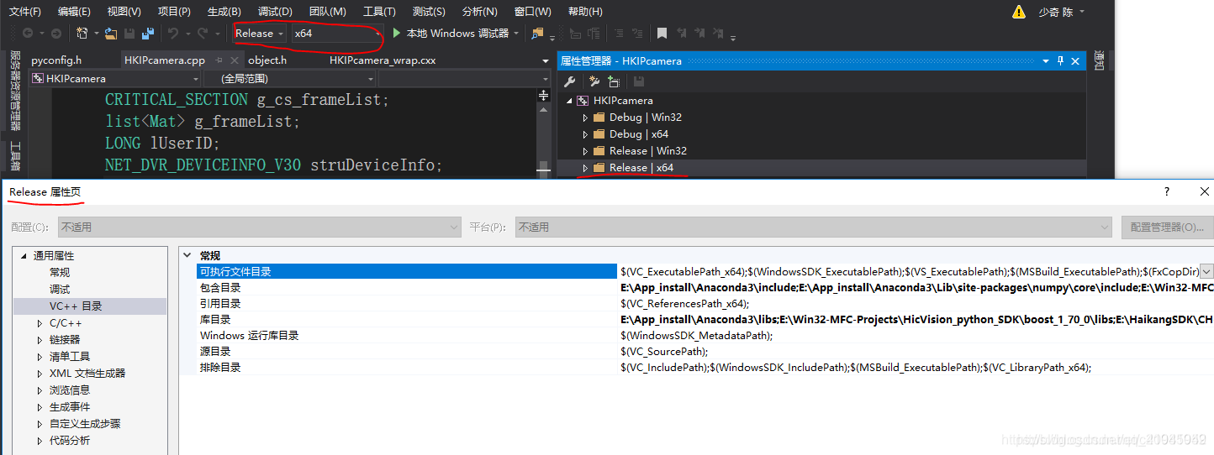
Task: Click the 配置管理器(O)... button
Action: (1167, 227)
